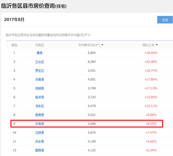Image resolution: width=173 pixels, height=156 pixels.
Task: Open the 河东区 district link
Action: [x=40, y=106]
